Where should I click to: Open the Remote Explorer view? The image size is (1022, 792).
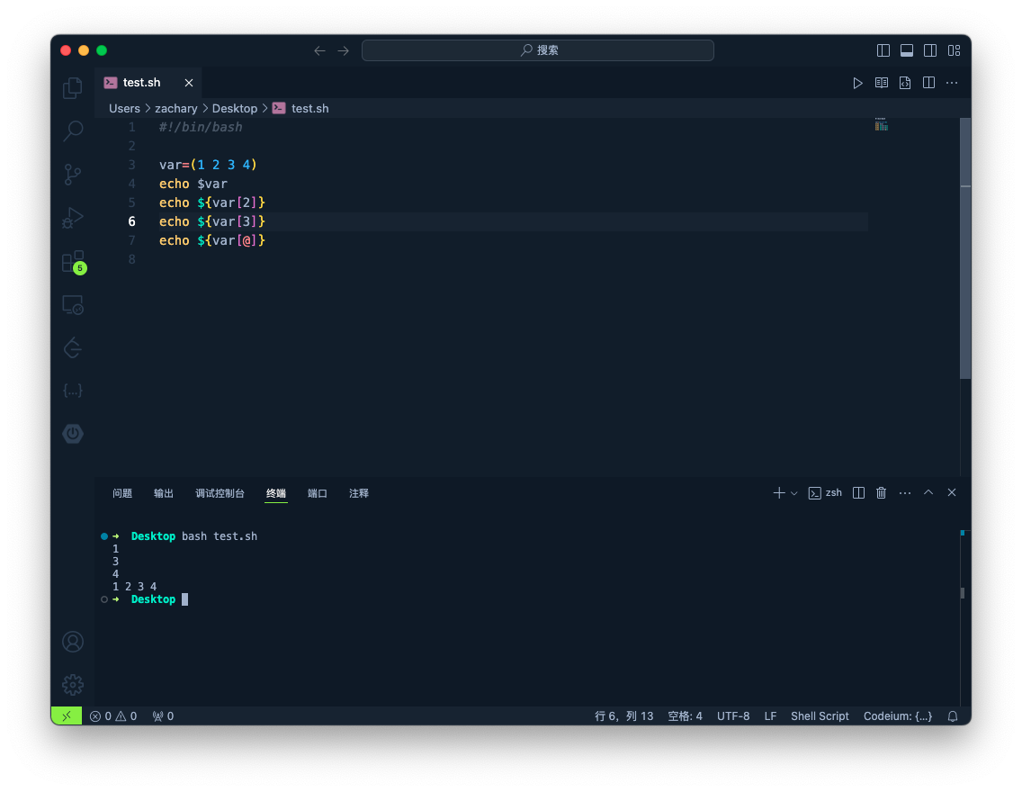pyautogui.click(x=72, y=304)
